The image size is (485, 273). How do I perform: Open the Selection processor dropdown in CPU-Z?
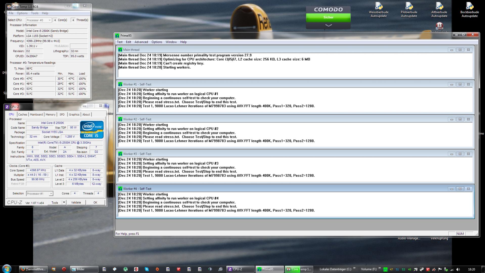40,194
